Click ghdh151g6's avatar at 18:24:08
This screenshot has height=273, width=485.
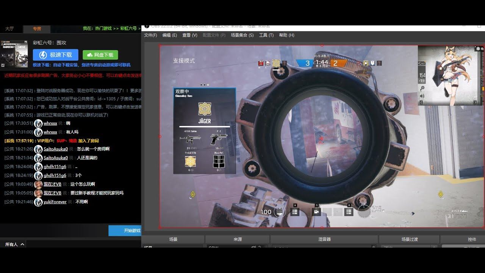(x=38, y=167)
